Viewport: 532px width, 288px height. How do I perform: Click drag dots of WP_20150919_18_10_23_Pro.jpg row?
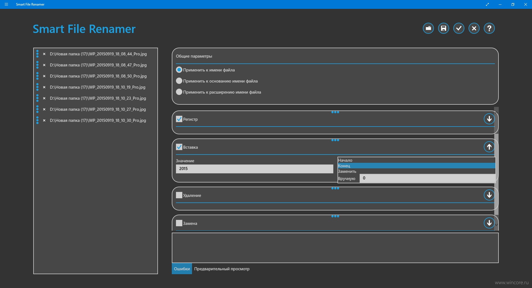pyautogui.click(x=37, y=98)
